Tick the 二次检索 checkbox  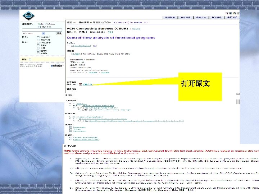(x=40, y=27)
